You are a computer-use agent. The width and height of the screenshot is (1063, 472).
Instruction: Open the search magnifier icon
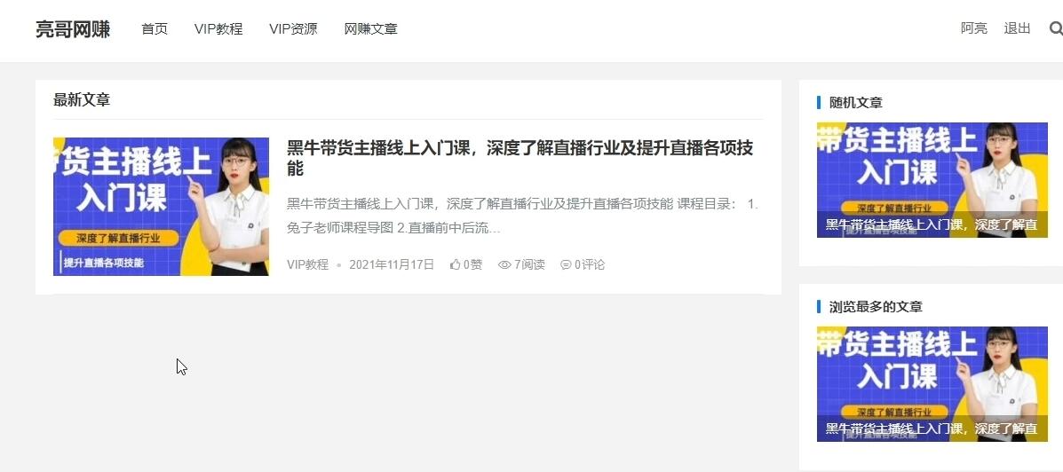click(x=1055, y=28)
